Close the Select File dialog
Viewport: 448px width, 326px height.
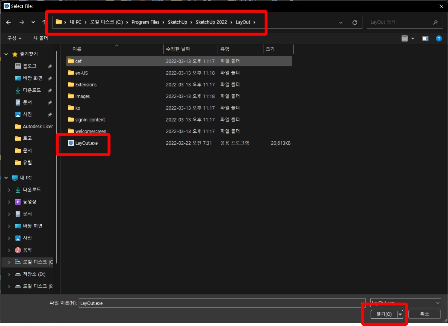click(x=441, y=6)
